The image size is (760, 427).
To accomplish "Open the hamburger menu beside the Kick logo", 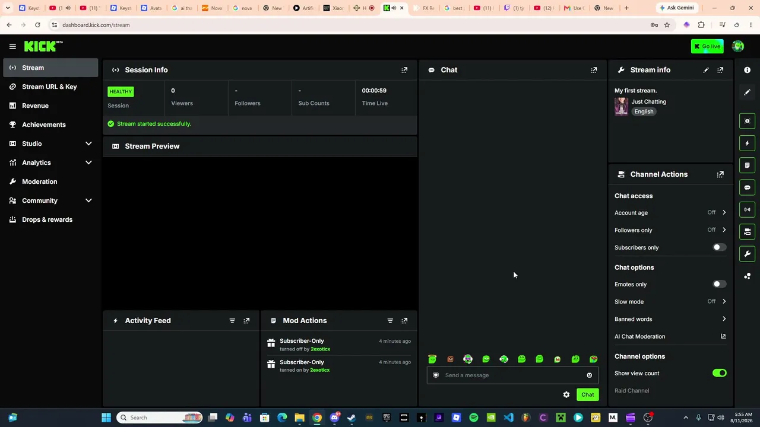I will (x=12, y=46).
